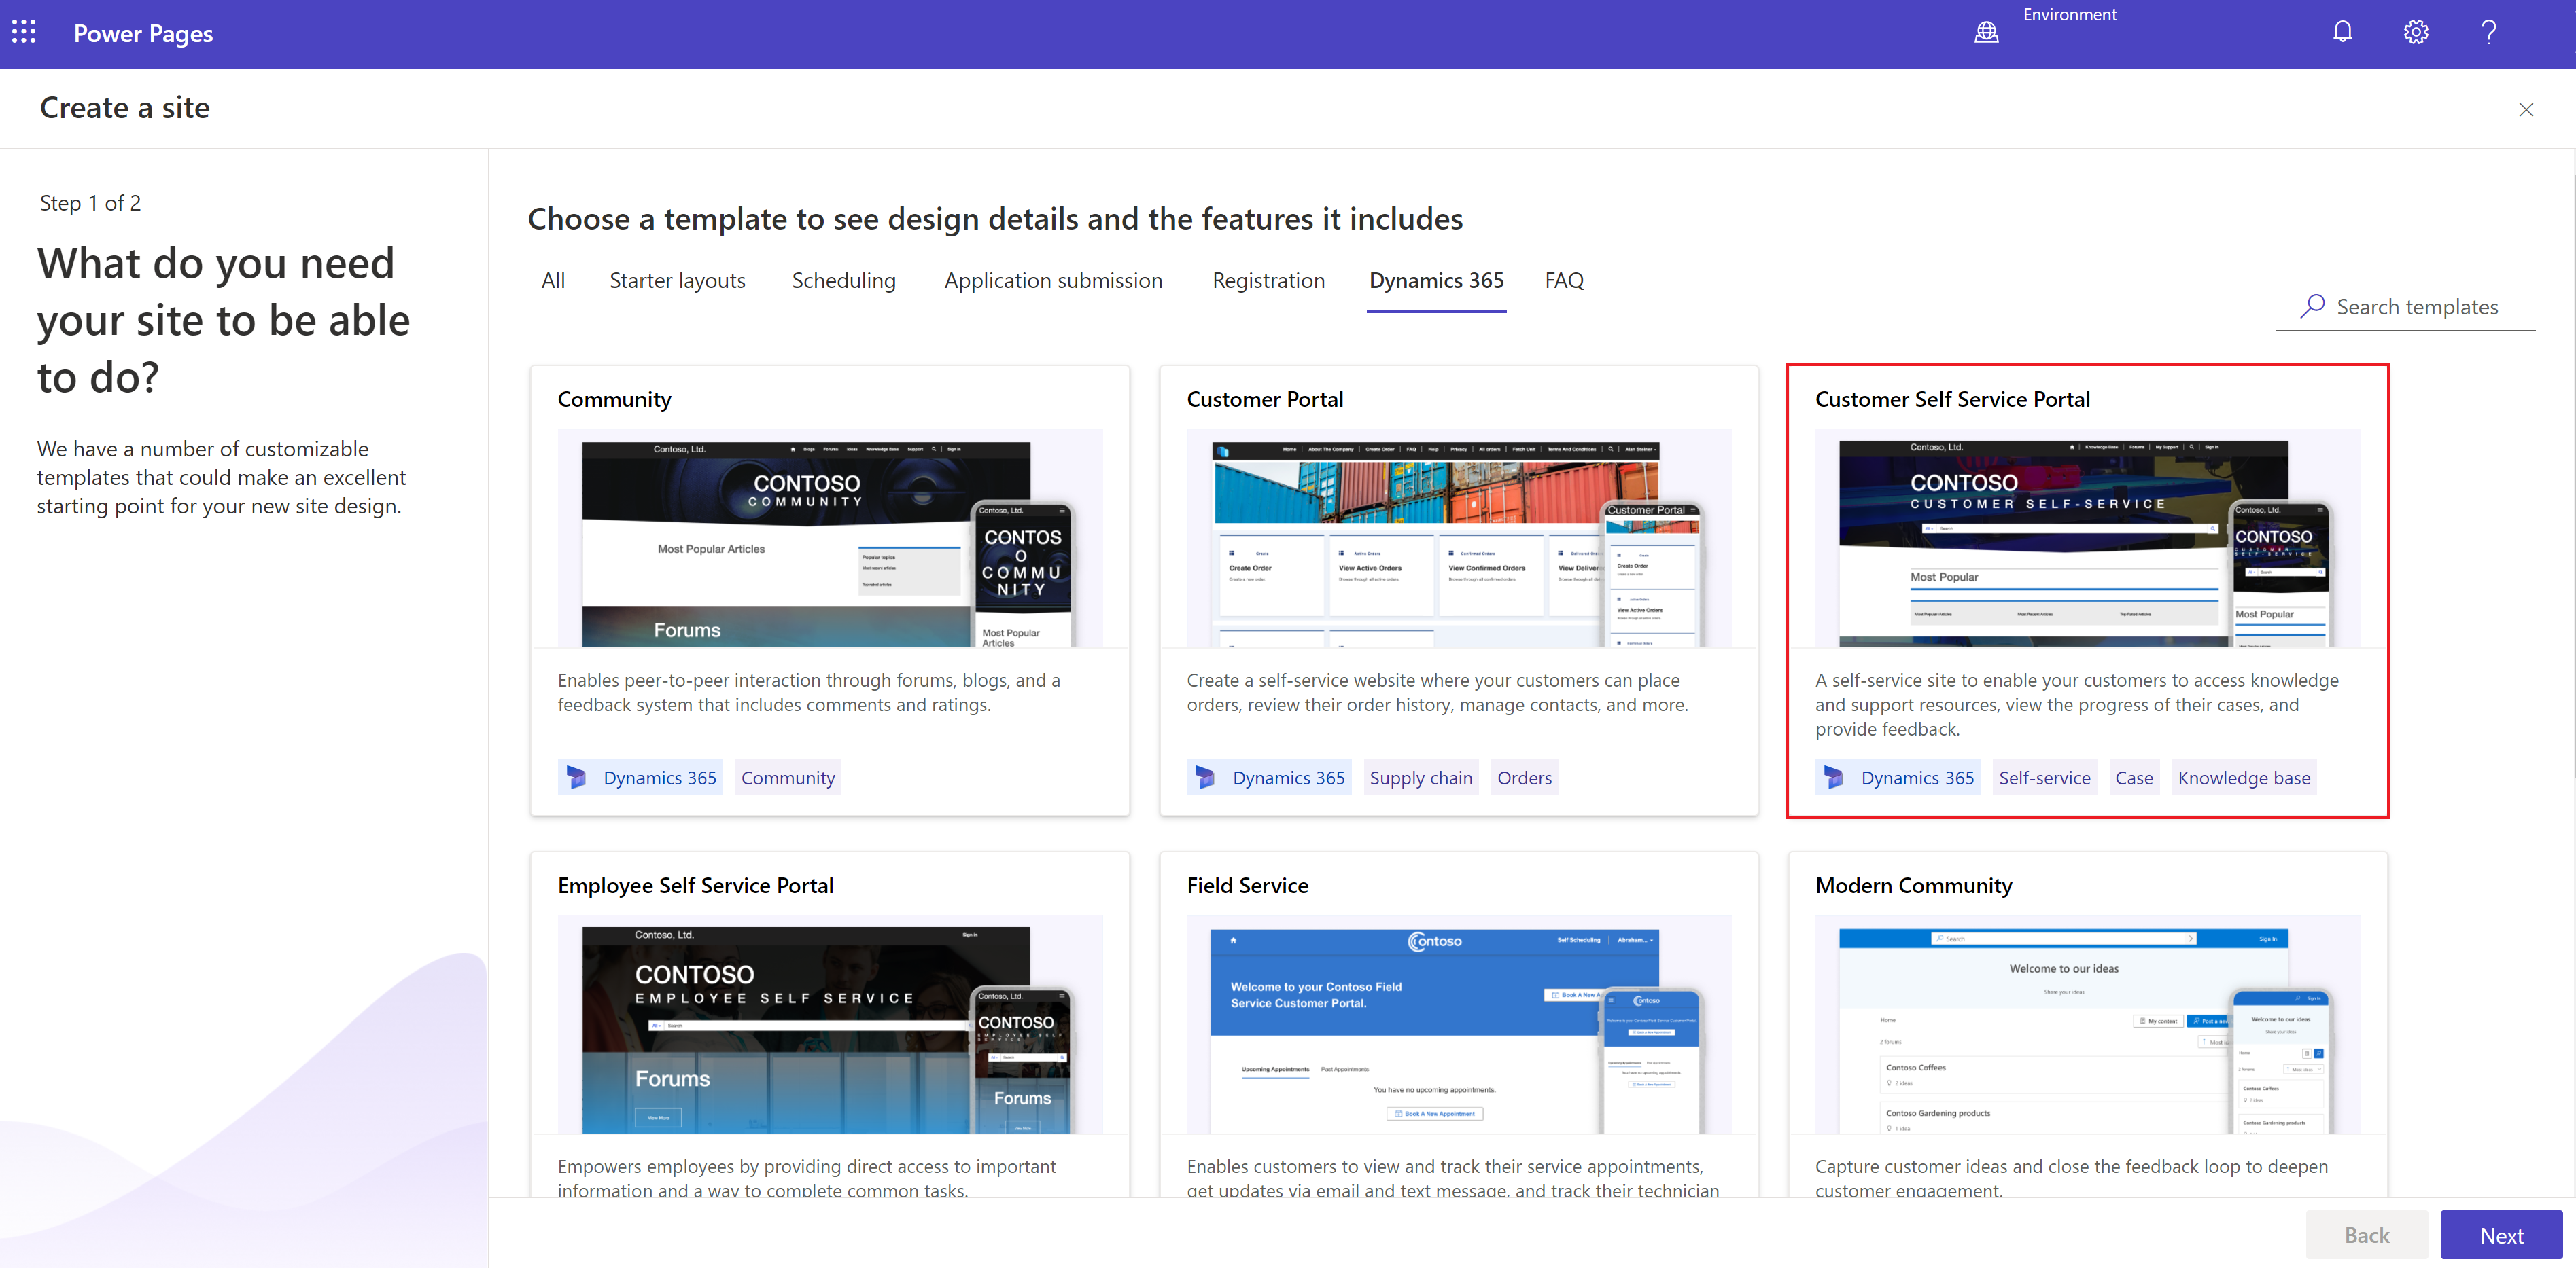Click the Back button
Screen dimensions: 2576x1268
coord(2366,1235)
